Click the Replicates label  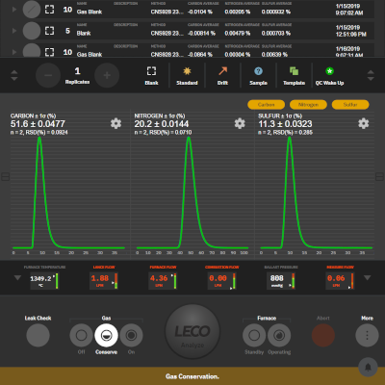pyautogui.click(x=77, y=82)
